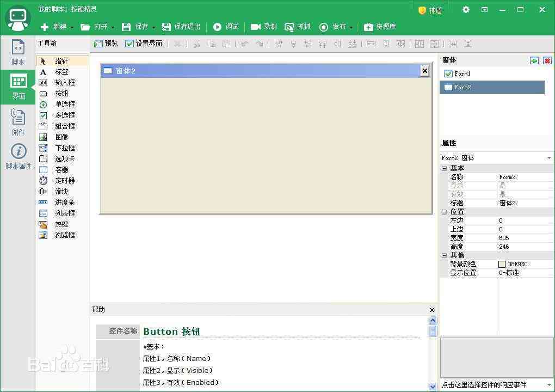This screenshot has width=555, height=392.
Task: Open the 附件 attachments sidebar tab
Action: (18, 122)
